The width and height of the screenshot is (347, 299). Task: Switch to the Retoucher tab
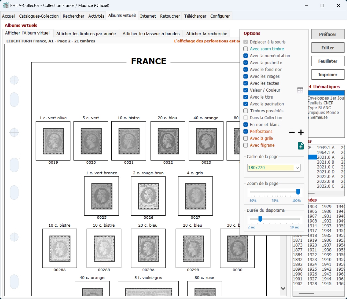pos(170,16)
